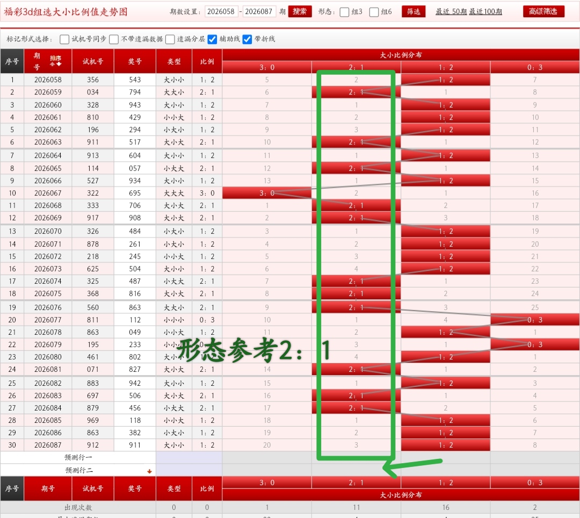Image resolution: width=580 pixels, height=518 pixels.
Task: Enable the 遗漏分层 checkbox
Action: pyautogui.click(x=170, y=39)
